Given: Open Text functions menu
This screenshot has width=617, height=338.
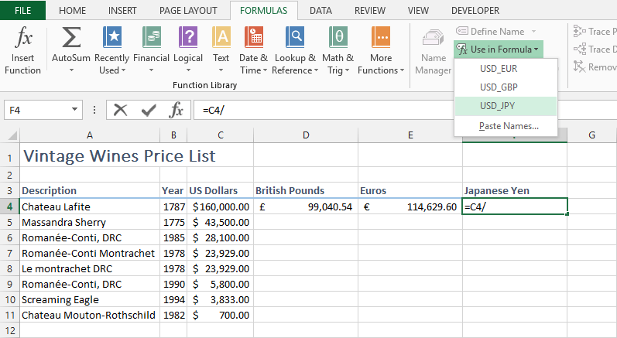Looking at the screenshot, I should (x=221, y=50).
